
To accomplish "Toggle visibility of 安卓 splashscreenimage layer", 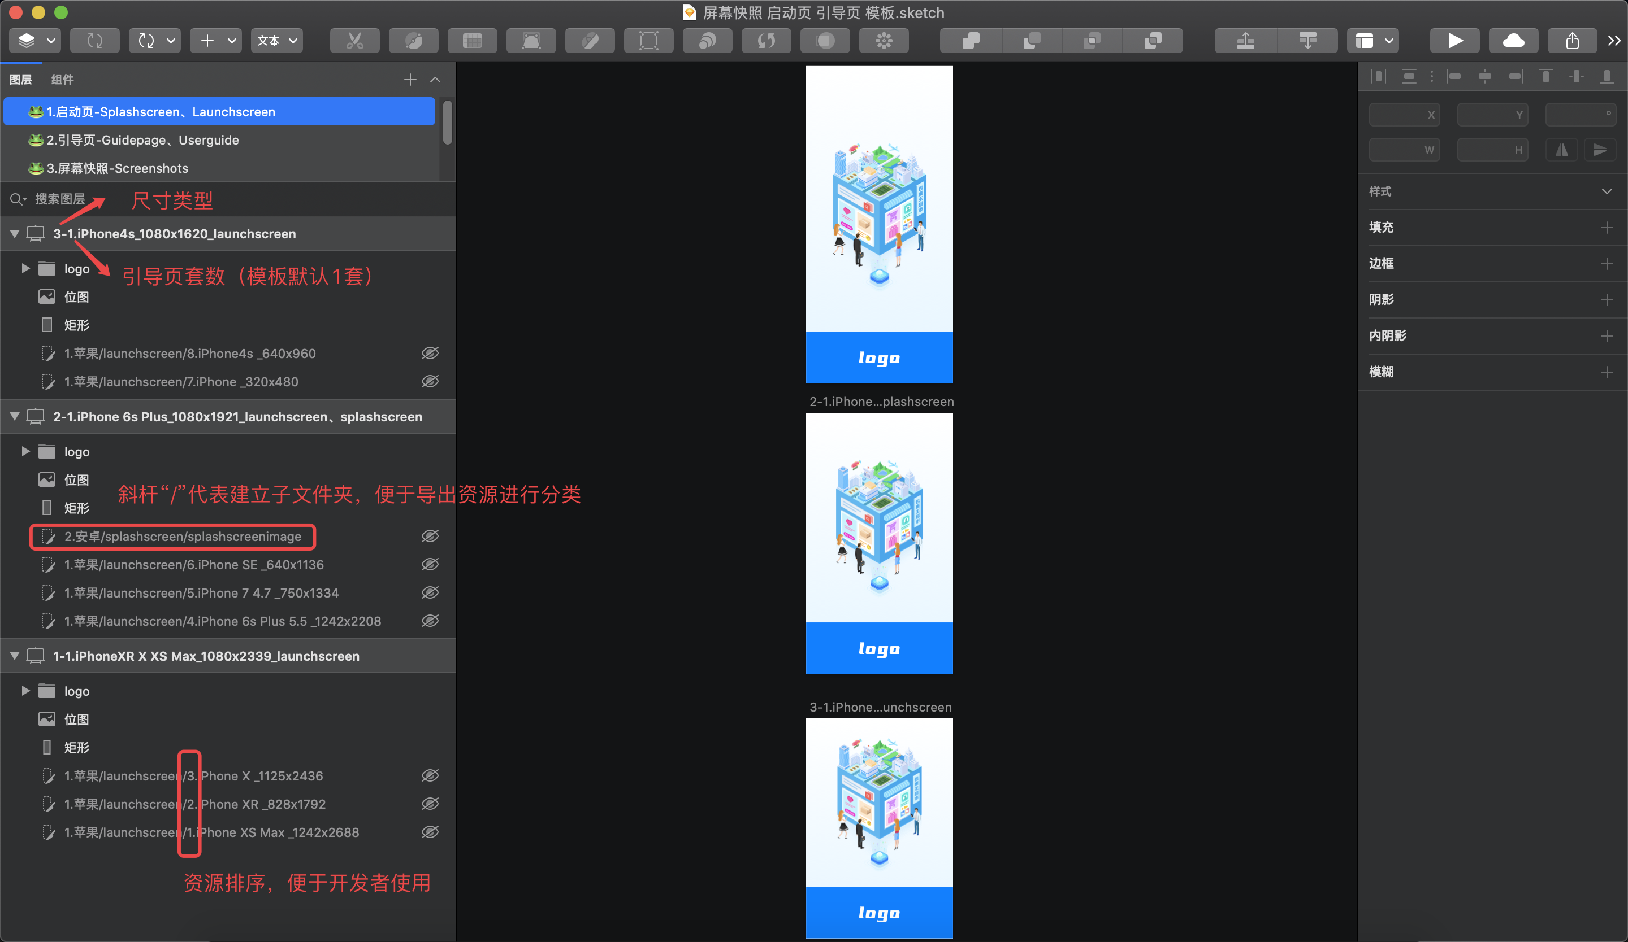I will point(430,536).
